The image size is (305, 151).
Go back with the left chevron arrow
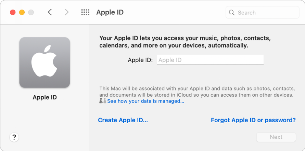pos(50,12)
